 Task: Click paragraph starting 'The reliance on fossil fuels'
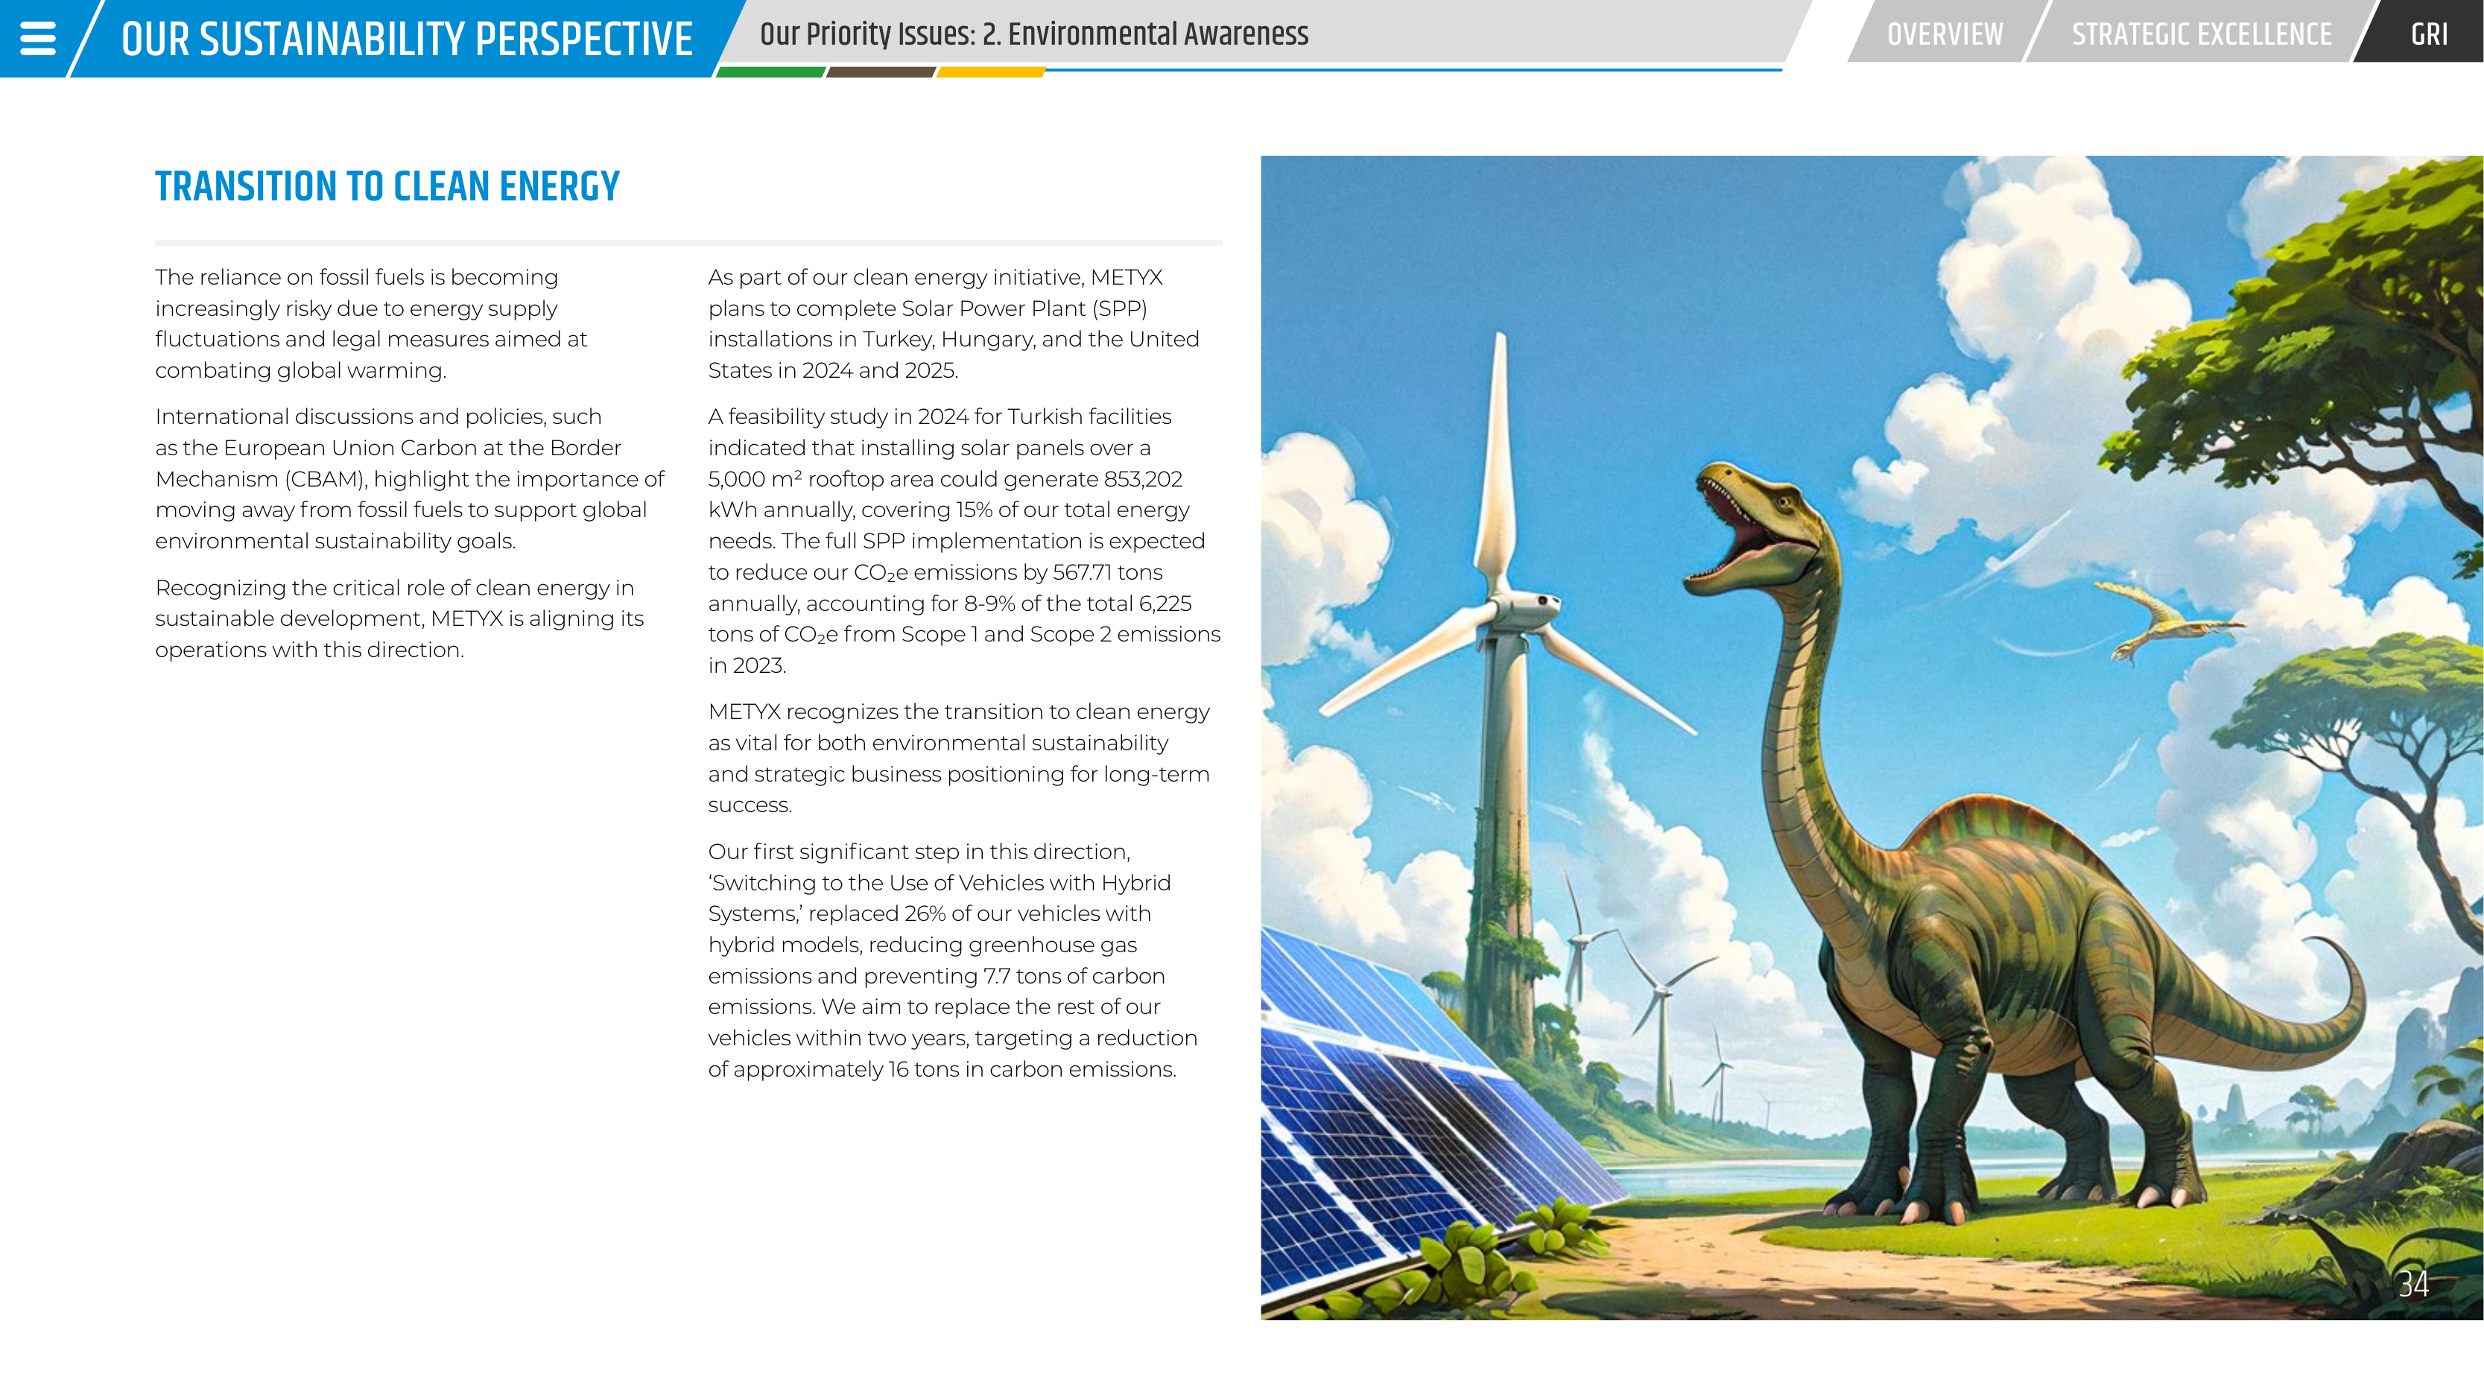tap(371, 324)
